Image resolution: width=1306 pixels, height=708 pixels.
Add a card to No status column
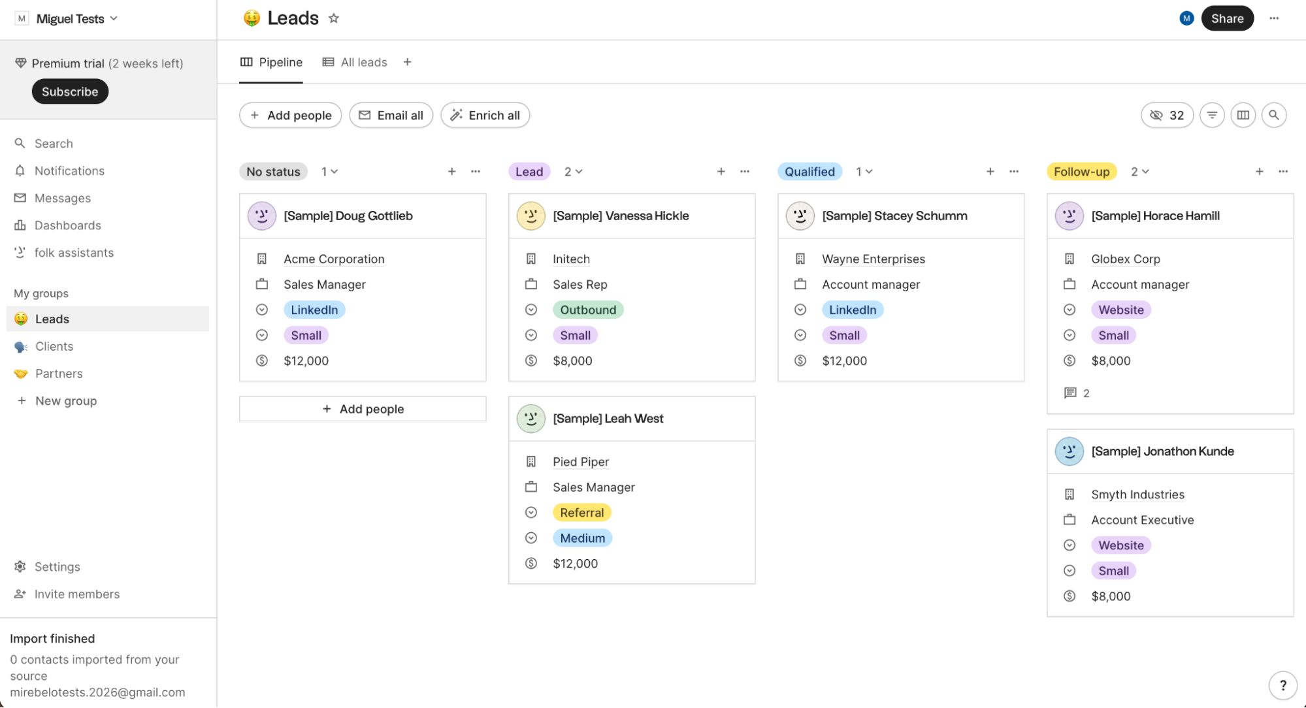tap(451, 172)
